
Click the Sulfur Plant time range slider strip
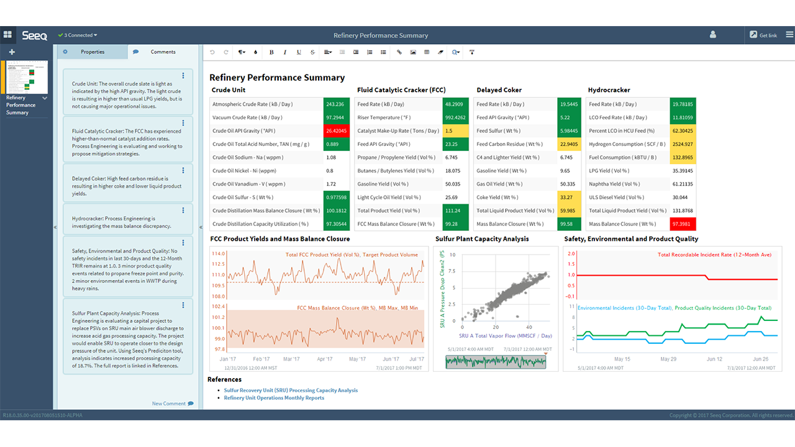click(x=496, y=361)
